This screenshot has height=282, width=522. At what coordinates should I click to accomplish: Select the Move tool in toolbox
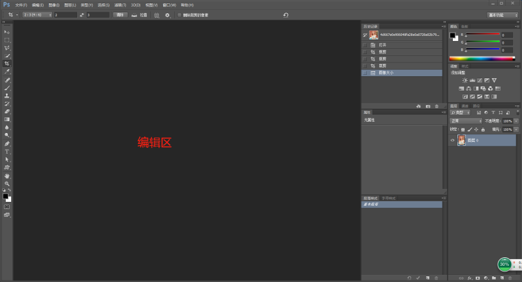tap(7, 32)
